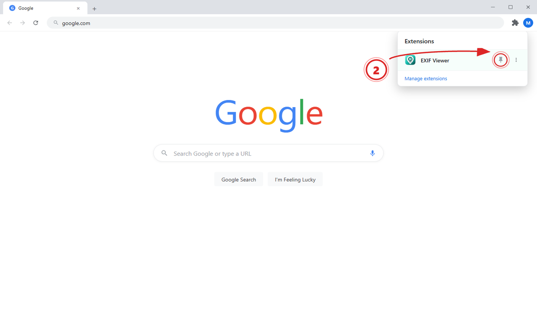Open the Chrome profile avatar M
Image resolution: width=537 pixels, height=336 pixels.
coord(528,23)
